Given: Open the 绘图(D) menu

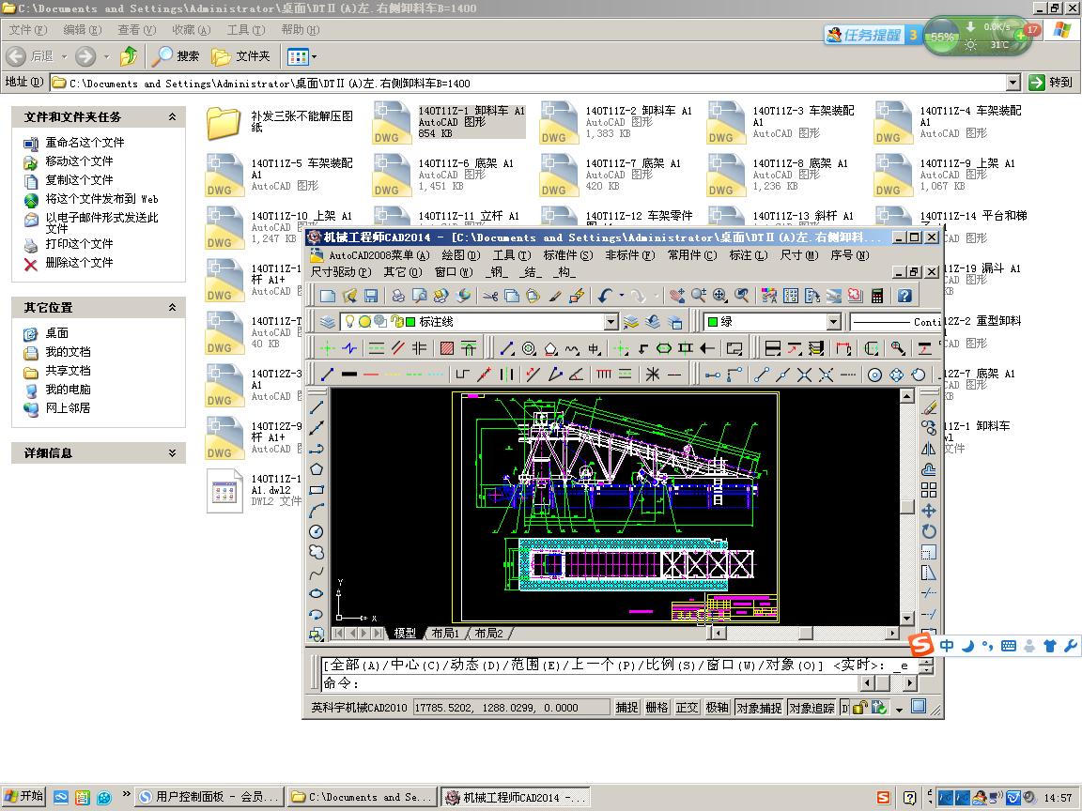Looking at the screenshot, I should point(460,255).
